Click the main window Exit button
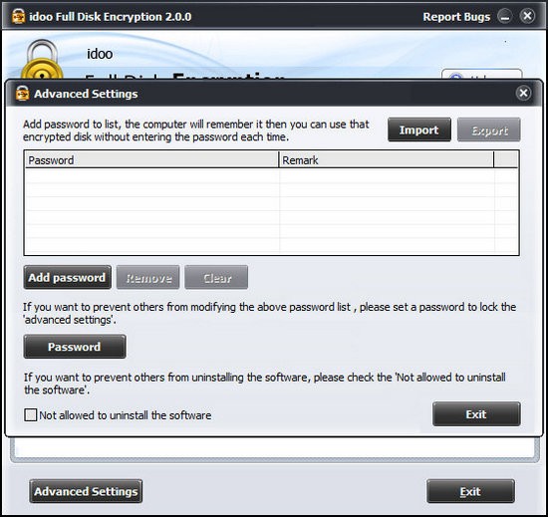Screen dimensions: 548x517 pyautogui.click(x=470, y=491)
